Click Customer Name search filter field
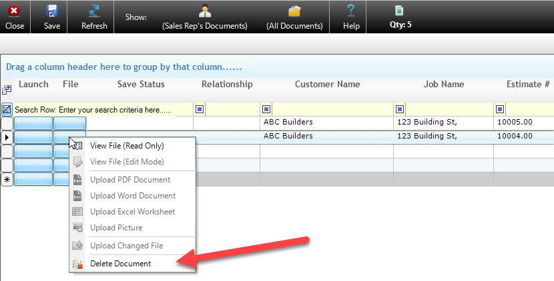This screenshot has width=554, height=281. pos(333,109)
